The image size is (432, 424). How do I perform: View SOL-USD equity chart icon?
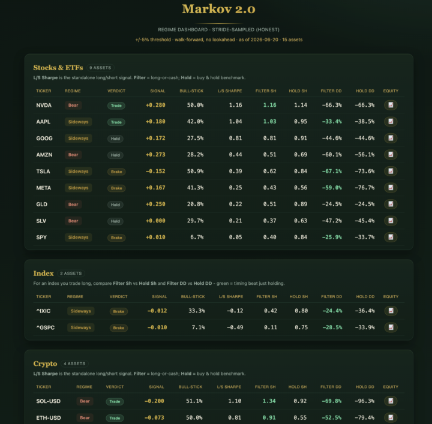pyautogui.click(x=391, y=401)
